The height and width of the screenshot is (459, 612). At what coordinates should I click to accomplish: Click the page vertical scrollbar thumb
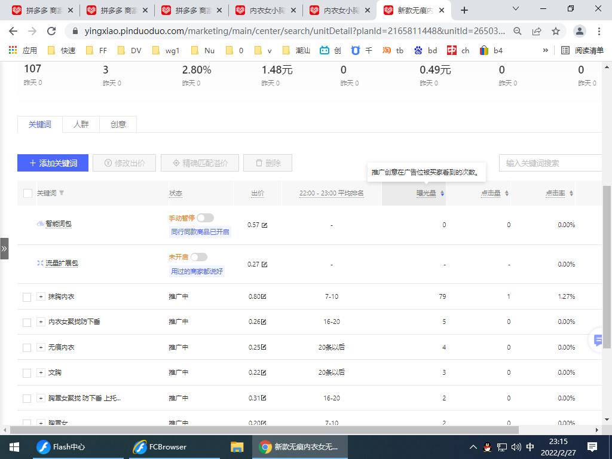pyautogui.click(x=607, y=267)
